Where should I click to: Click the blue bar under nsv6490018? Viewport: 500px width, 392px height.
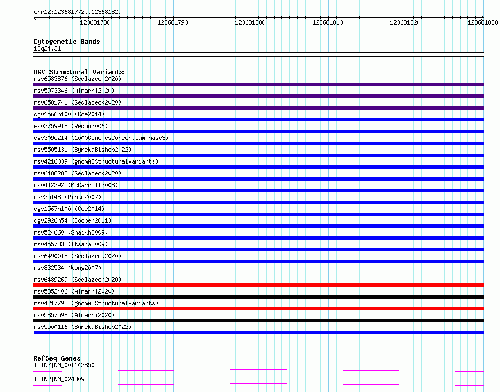(258, 262)
